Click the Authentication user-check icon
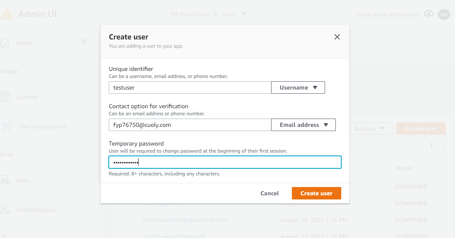Image resolution: width=455 pixels, height=238 pixels. (5, 209)
